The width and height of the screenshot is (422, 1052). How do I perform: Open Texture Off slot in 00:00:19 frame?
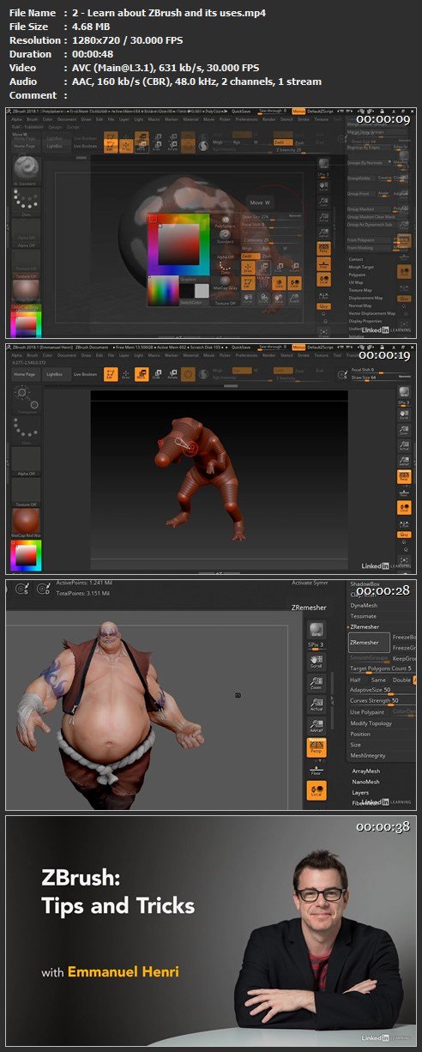pyautogui.click(x=26, y=493)
